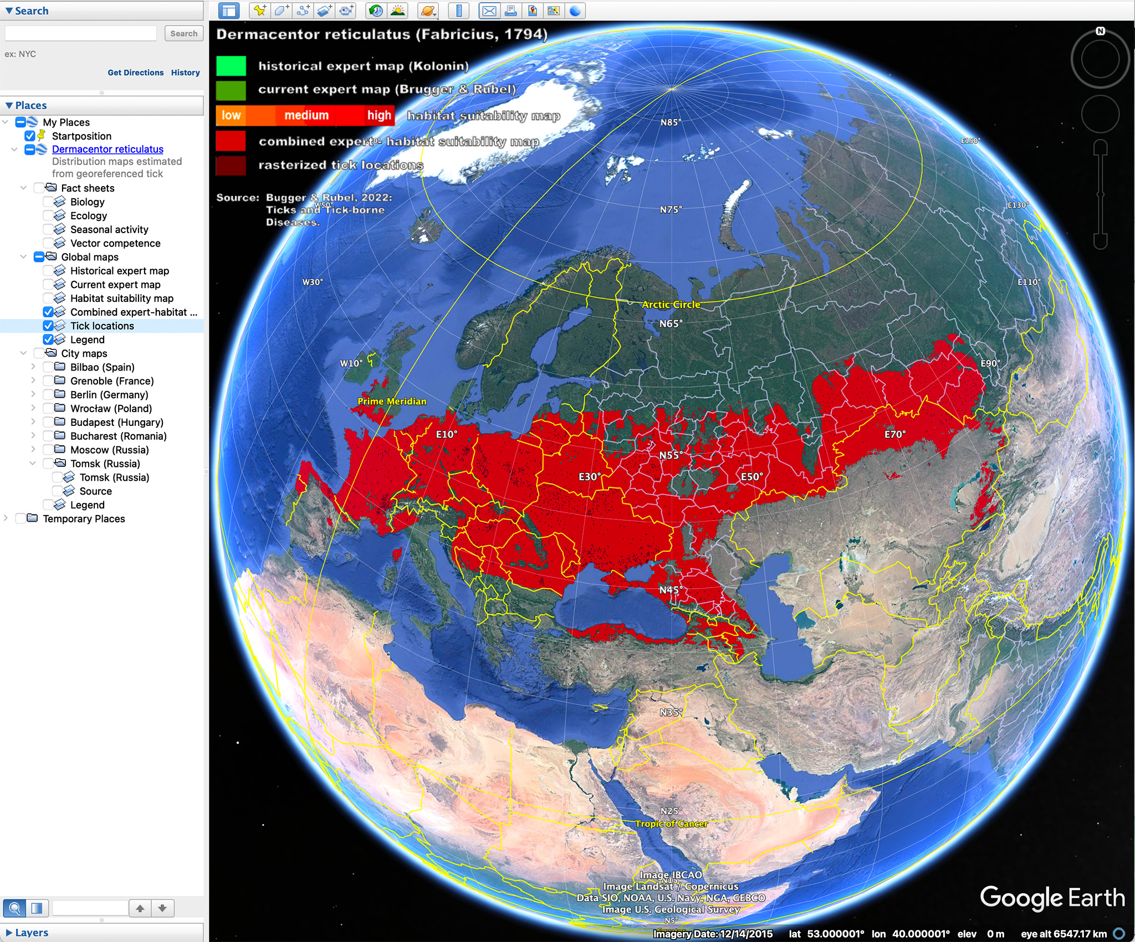The image size is (1135, 942).
Task: Expand the Bilbao (Spain) folder
Action: coord(33,367)
